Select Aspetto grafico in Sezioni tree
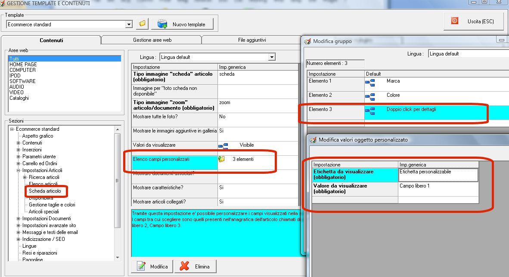 [37, 136]
